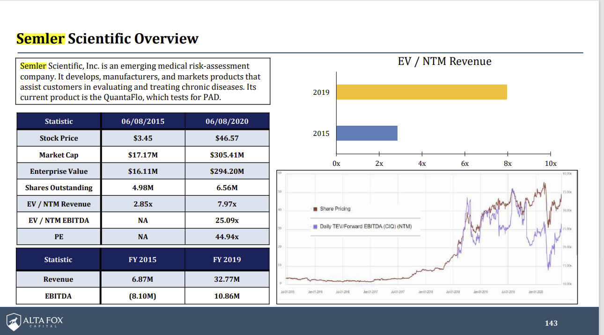
Task: Click the 'EV / NTM Revenue' chart title
Action: pos(444,61)
